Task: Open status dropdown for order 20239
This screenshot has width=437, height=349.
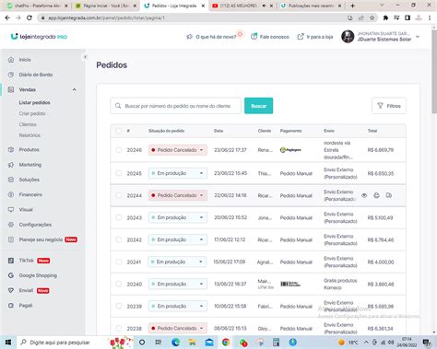Action: click(178, 306)
